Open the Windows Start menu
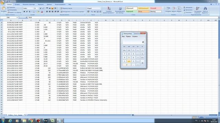The width and height of the screenshot is (220, 123). (x=3, y=121)
